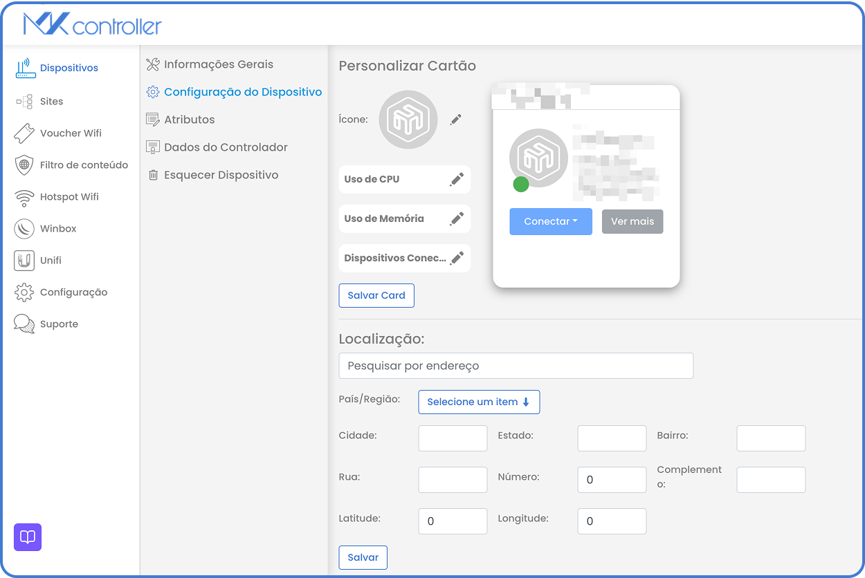Click the Salvar Card button
Image resolution: width=865 pixels, height=578 pixels.
[376, 295]
